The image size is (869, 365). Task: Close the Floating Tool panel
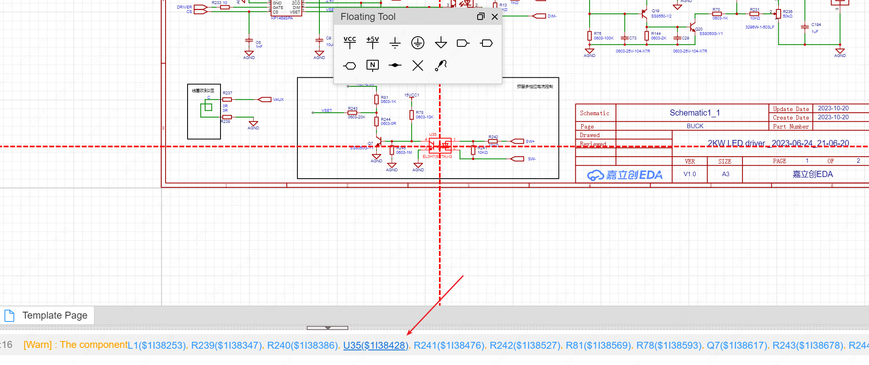click(495, 17)
